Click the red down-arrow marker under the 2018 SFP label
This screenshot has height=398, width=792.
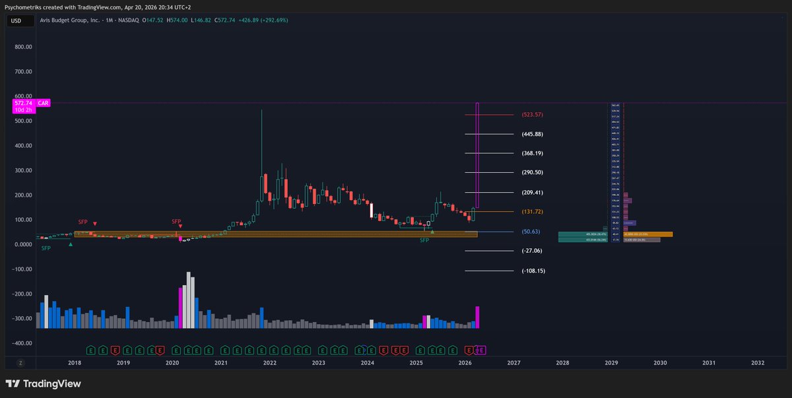95,224
